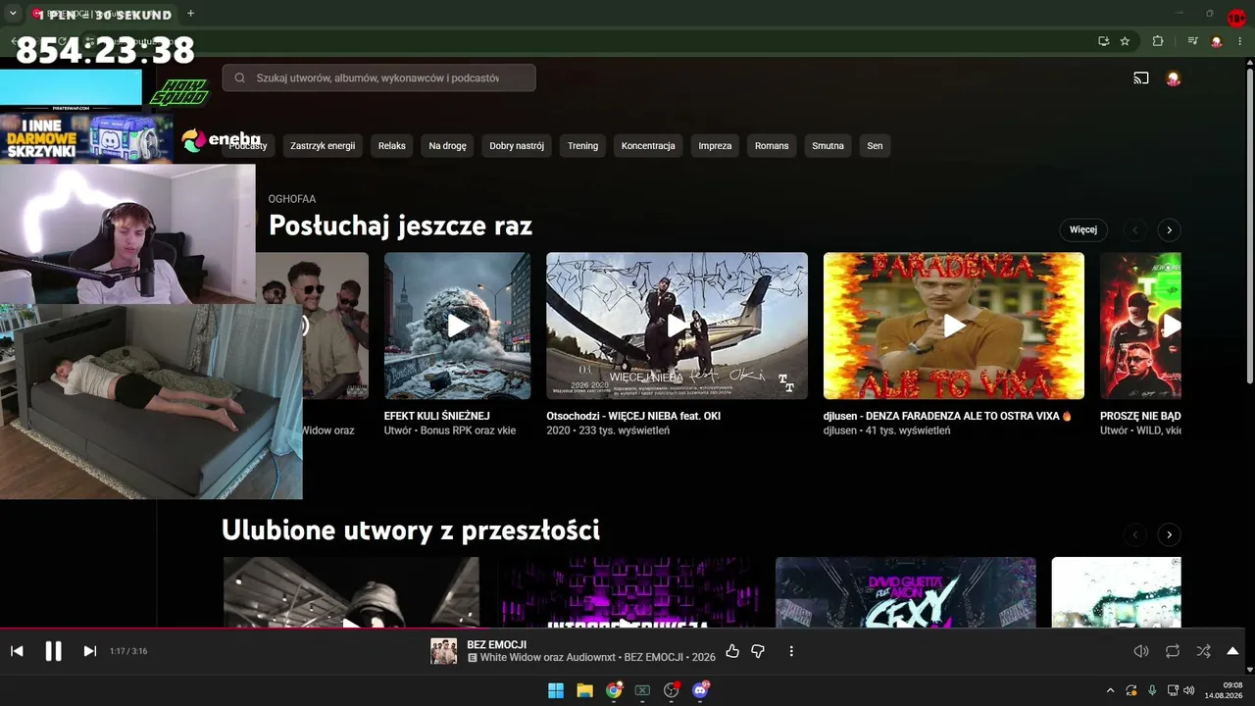
Task: Show next items in Ulubione utwory z przeszłości
Action: point(1169,535)
